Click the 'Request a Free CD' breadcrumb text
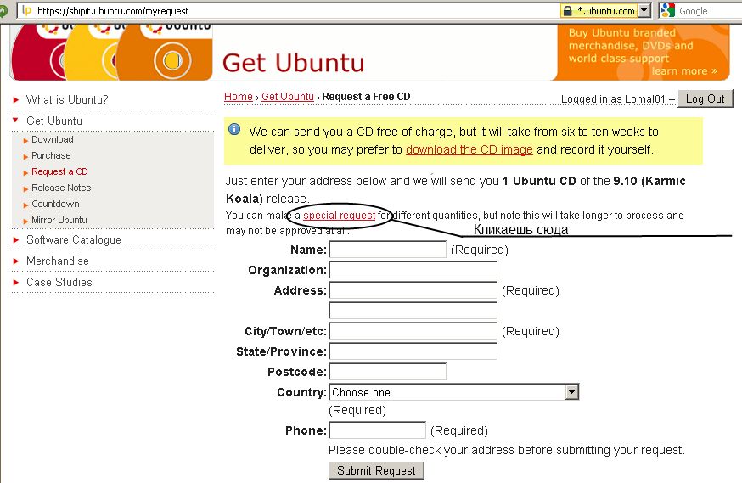Viewport: 742px width, 483px height. (x=366, y=97)
